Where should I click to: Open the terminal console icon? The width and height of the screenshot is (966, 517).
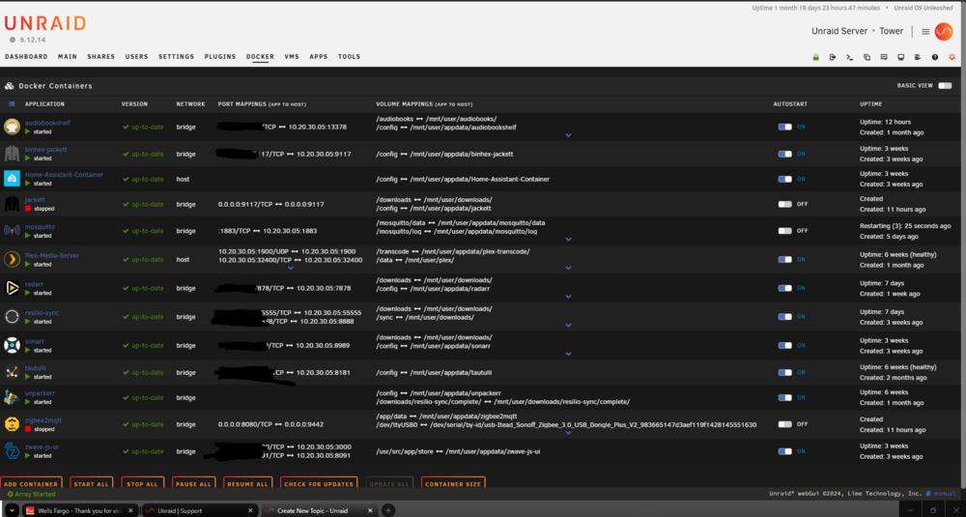click(x=849, y=57)
